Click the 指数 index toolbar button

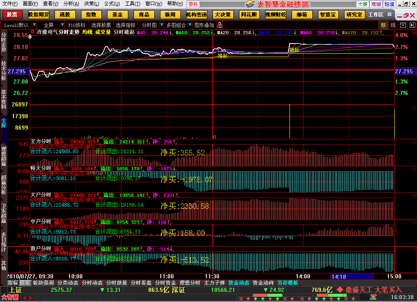(91, 15)
